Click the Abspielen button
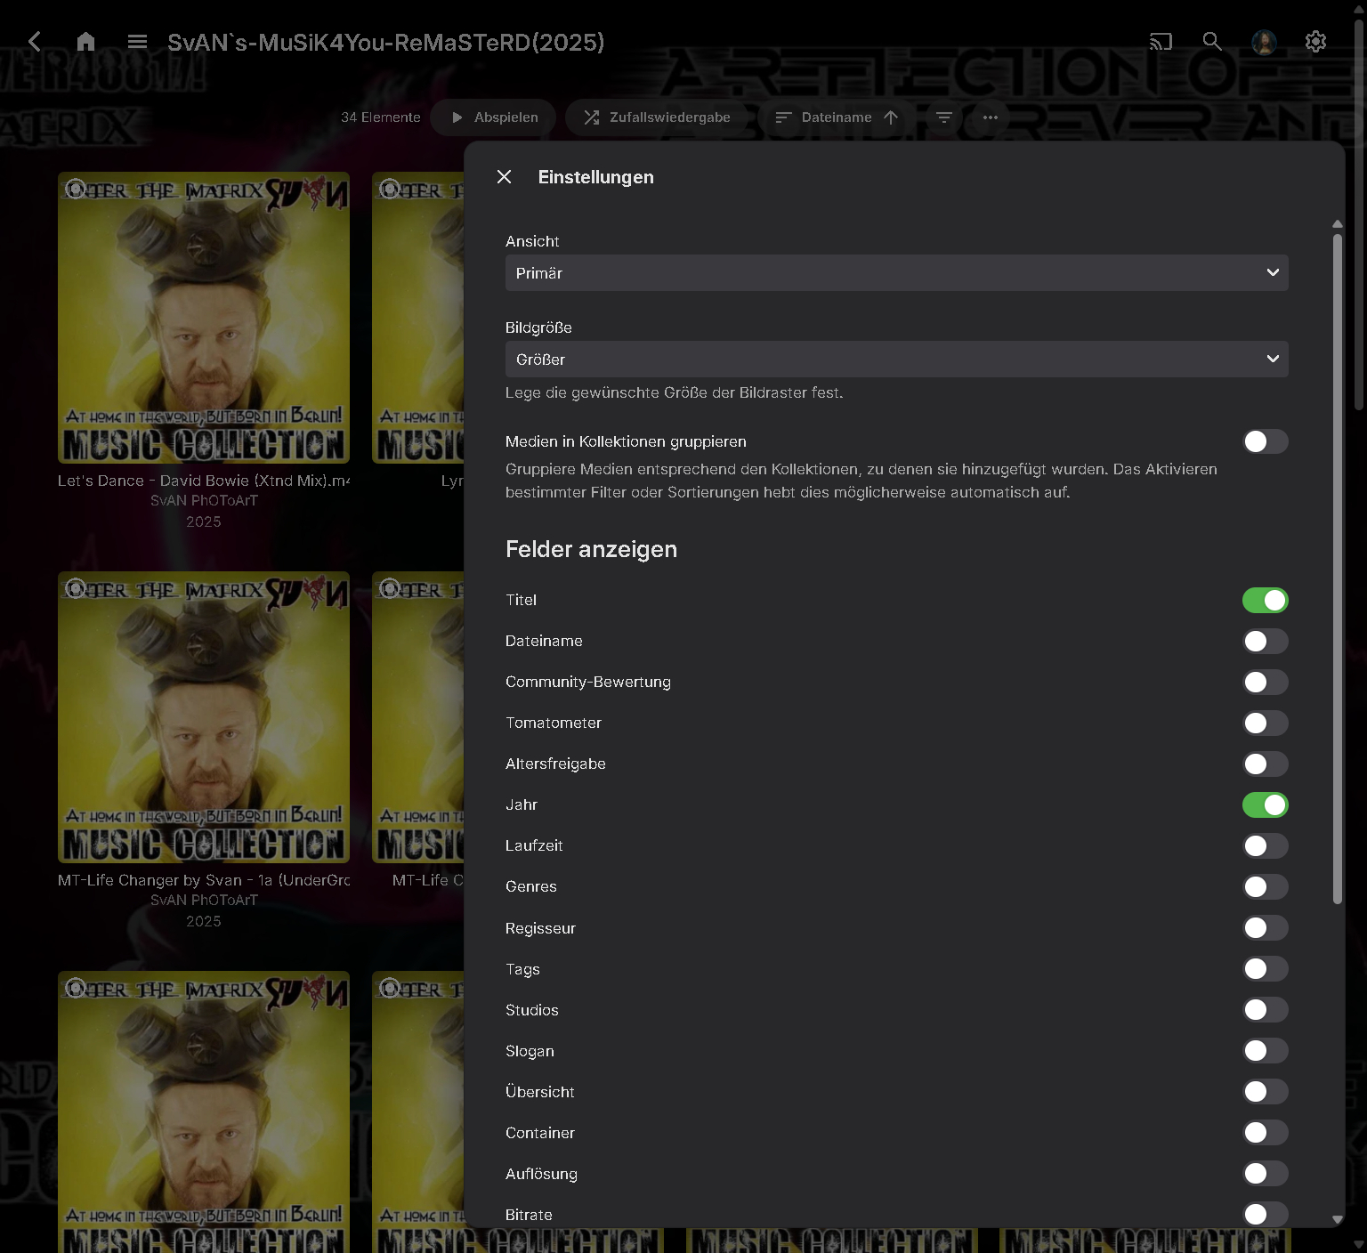Screen dimensions: 1367x1253 [494, 117]
